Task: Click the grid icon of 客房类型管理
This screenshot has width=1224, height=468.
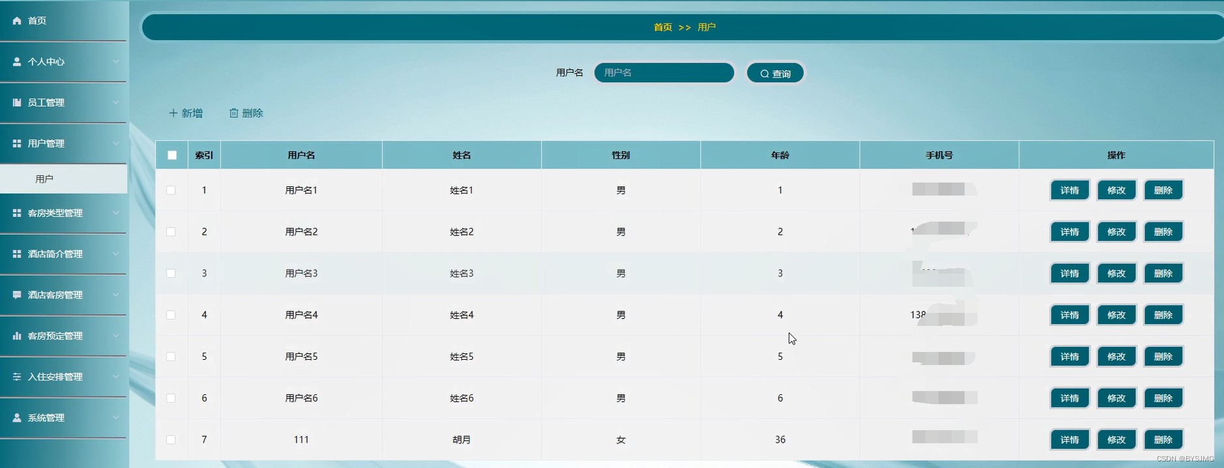Action: click(x=17, y=213)
